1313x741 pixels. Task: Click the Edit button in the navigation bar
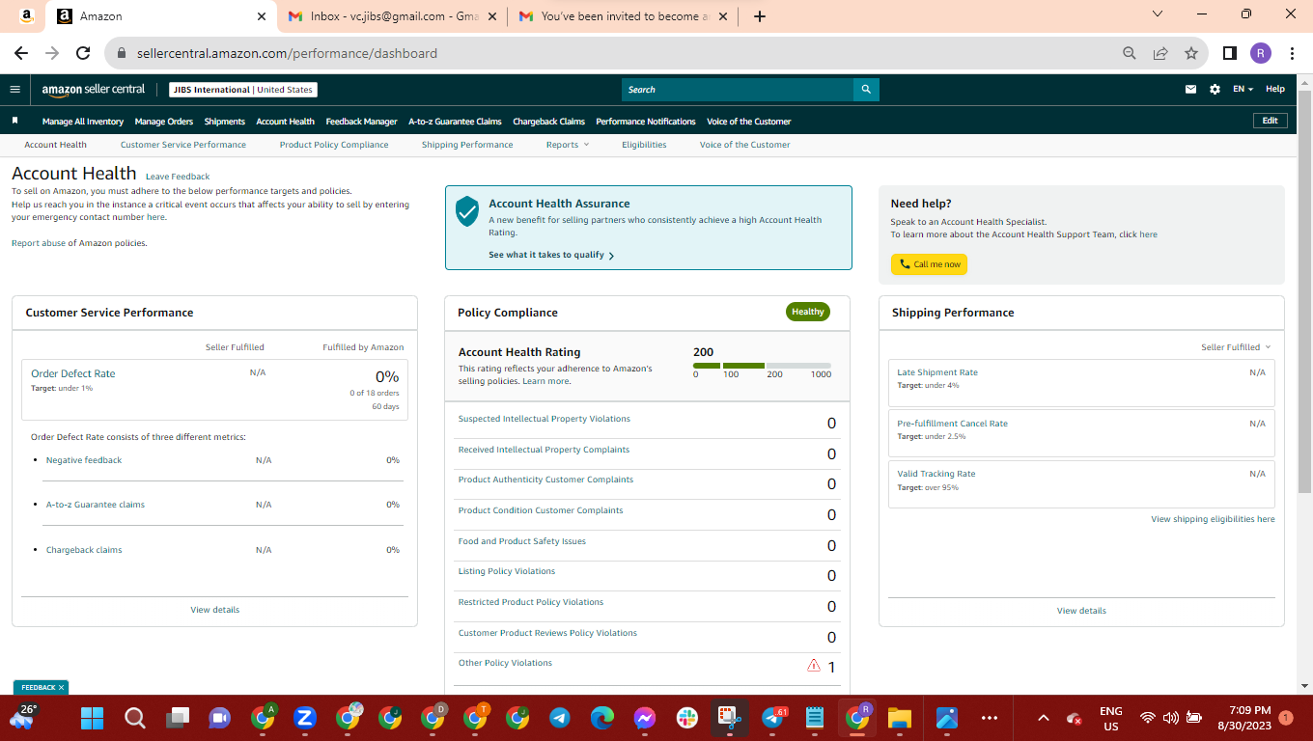1270,121
